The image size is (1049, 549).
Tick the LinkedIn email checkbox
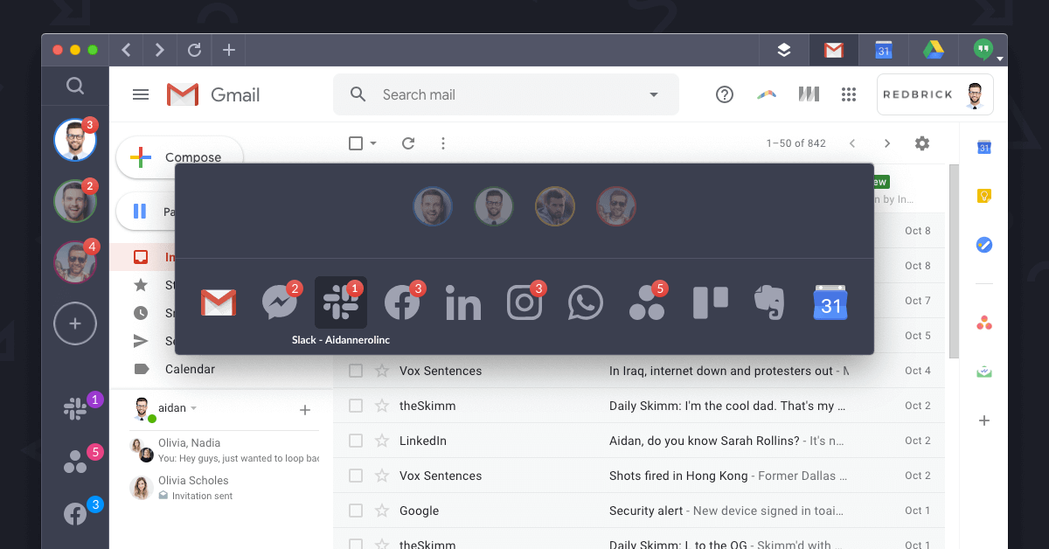[x=356, y=441]
